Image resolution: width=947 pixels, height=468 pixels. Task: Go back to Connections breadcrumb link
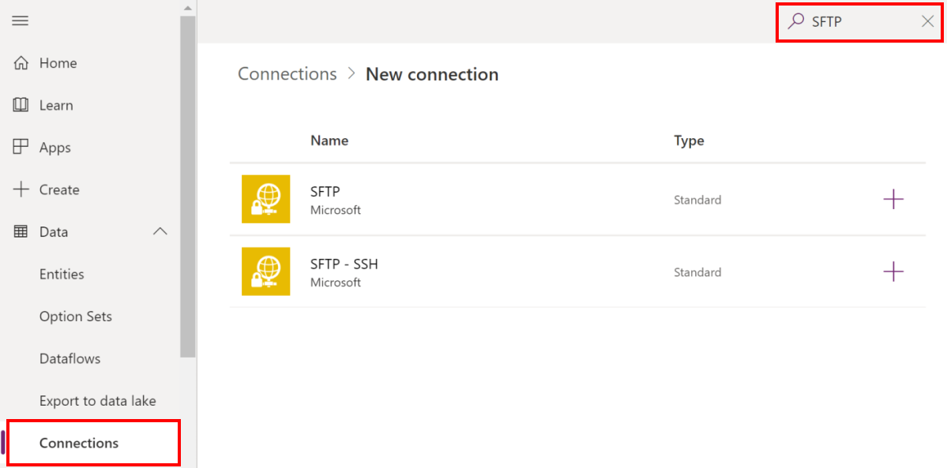(x=287, y=74)
